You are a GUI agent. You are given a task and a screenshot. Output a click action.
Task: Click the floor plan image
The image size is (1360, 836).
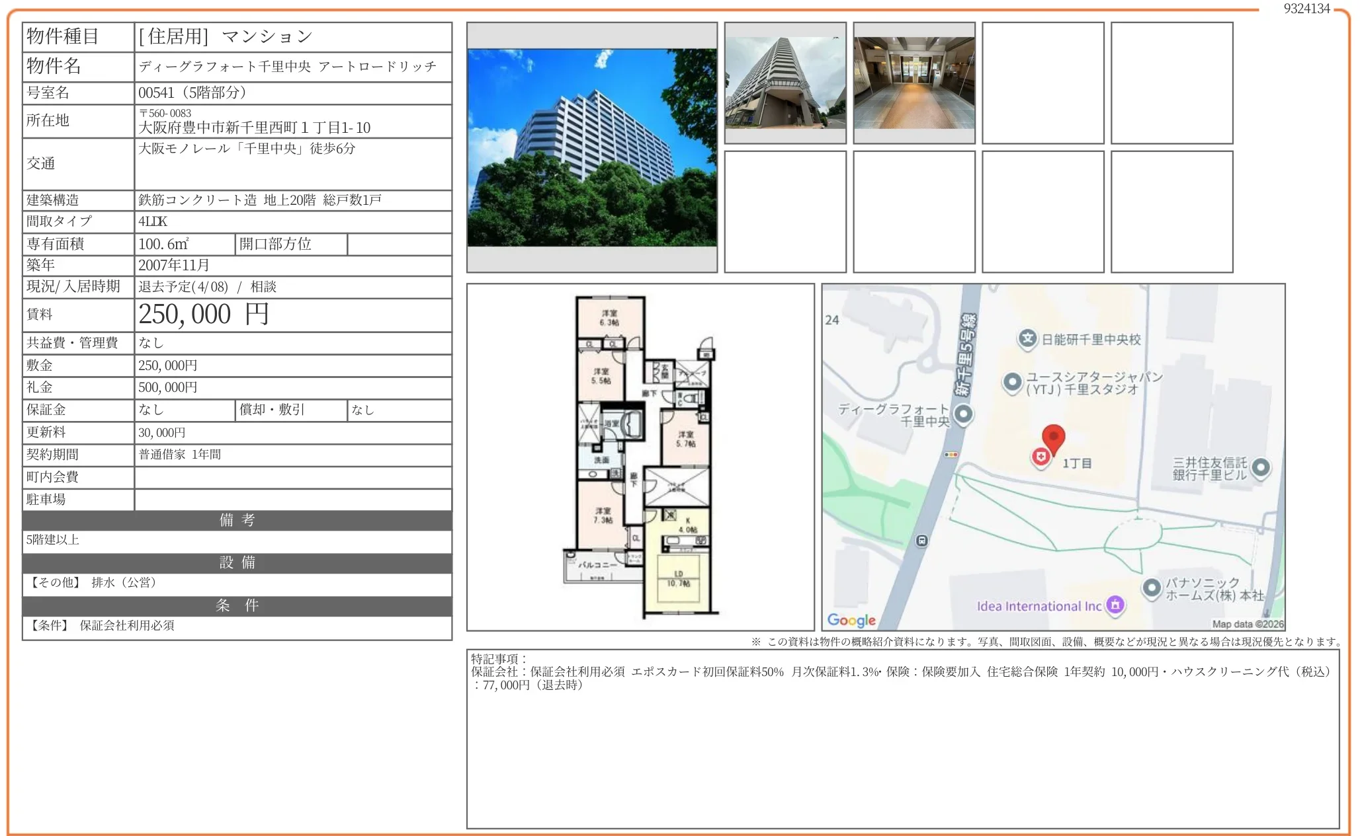click(x=640, y=457)
